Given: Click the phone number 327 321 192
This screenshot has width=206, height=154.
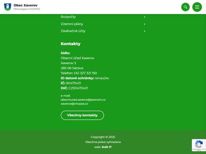Looking at the screenshot, I should click(x=89, y=73).
